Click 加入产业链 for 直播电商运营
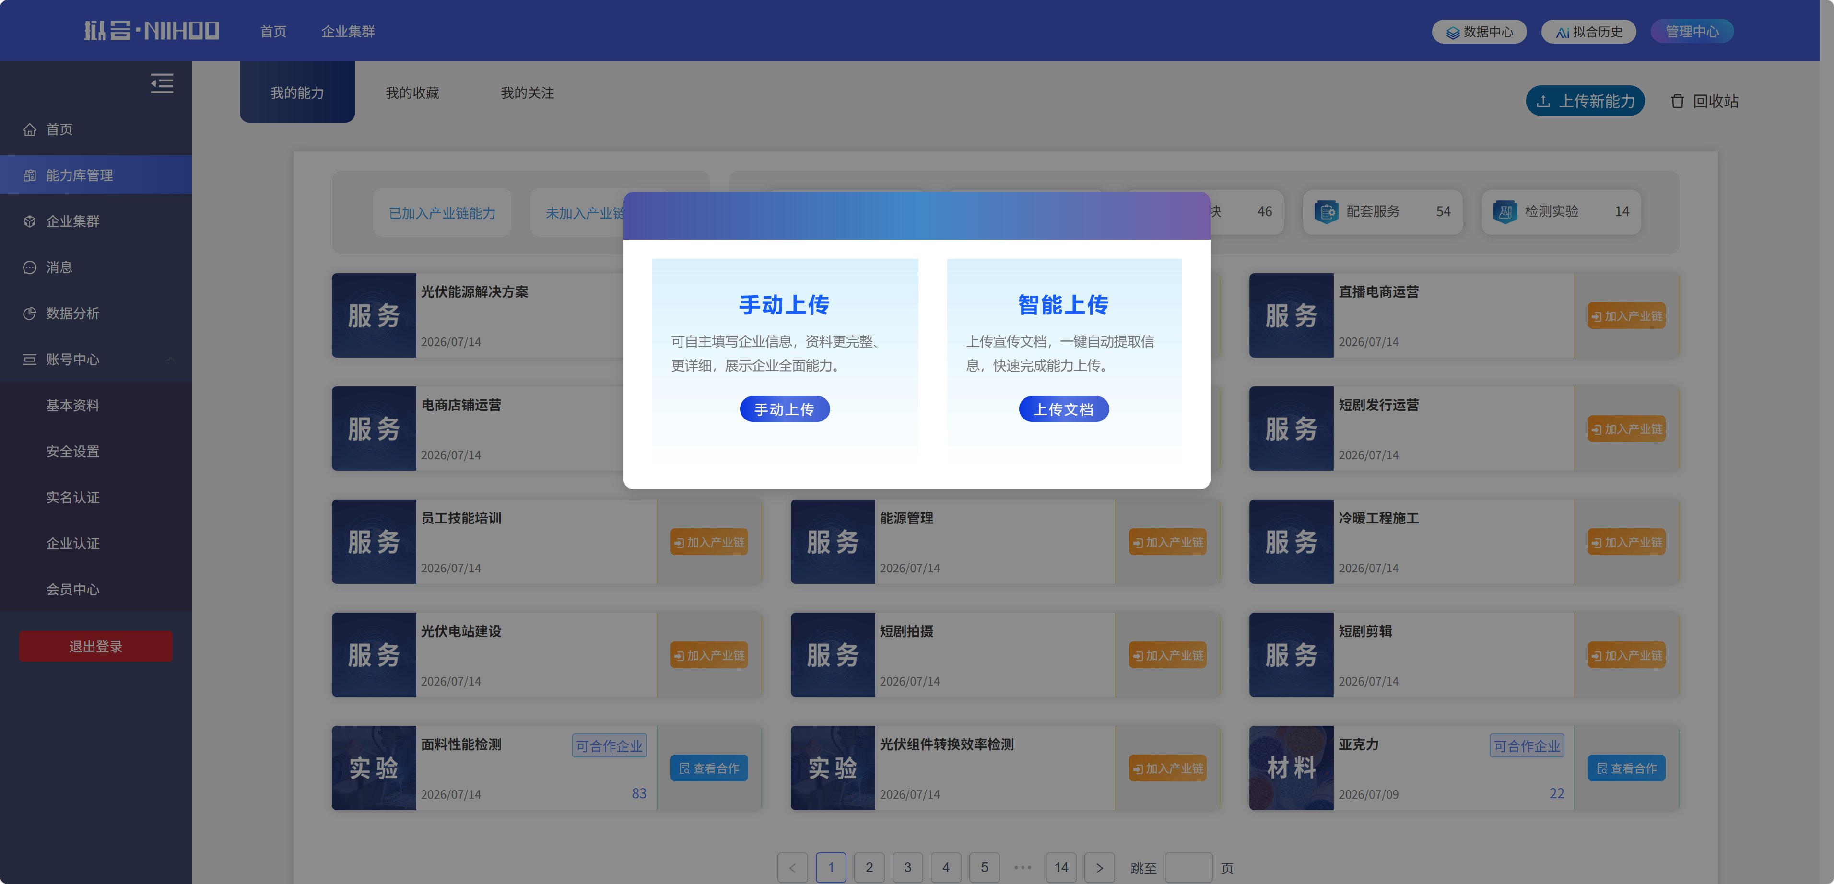The height and width of the screenshot is (884, 1834). point(1626,316)
